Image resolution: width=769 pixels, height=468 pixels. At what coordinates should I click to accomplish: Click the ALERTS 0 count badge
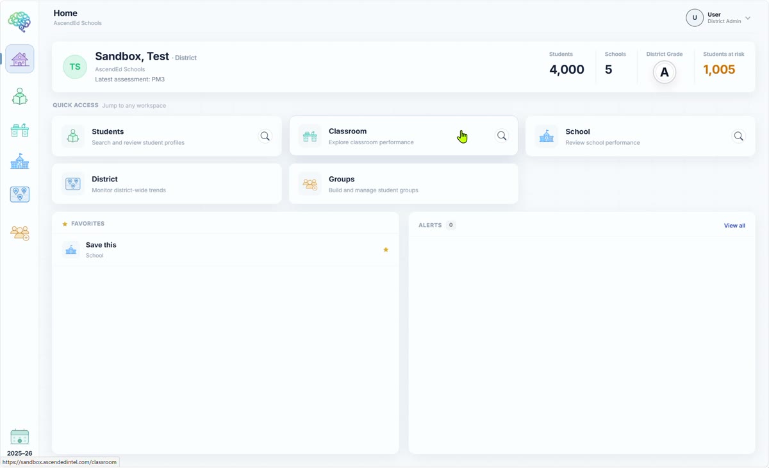(451, 225)
